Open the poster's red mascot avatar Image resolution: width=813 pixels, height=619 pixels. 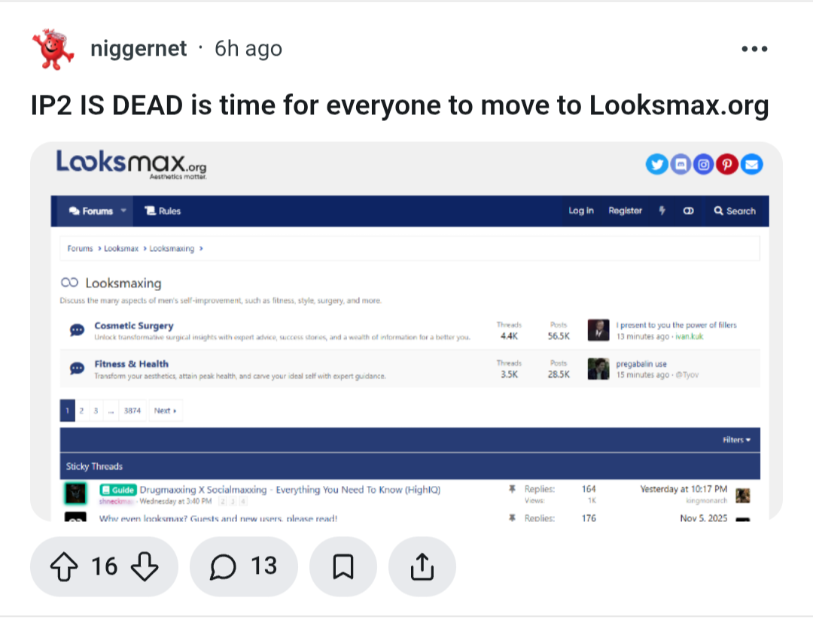(x=53, y=49)
